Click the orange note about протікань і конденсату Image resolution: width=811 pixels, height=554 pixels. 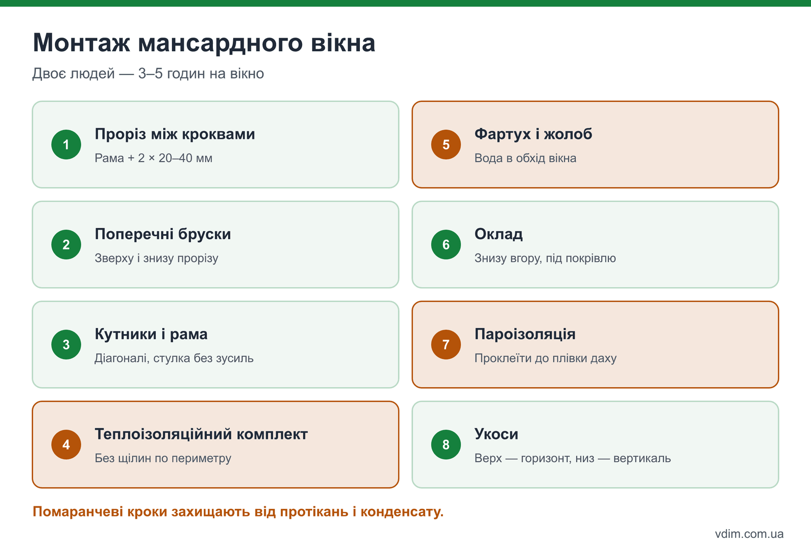click(238, 512)
